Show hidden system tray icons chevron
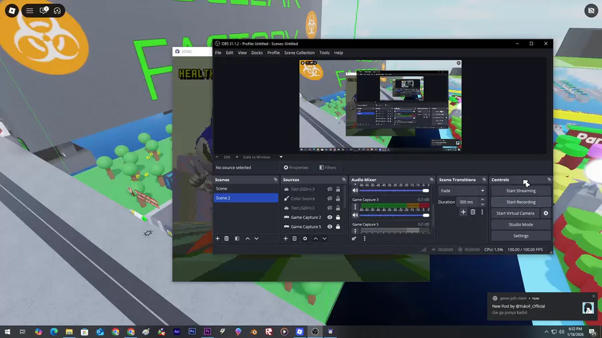Image resolution: width=602 pixels, height=338 pixels. click(546, 331)
